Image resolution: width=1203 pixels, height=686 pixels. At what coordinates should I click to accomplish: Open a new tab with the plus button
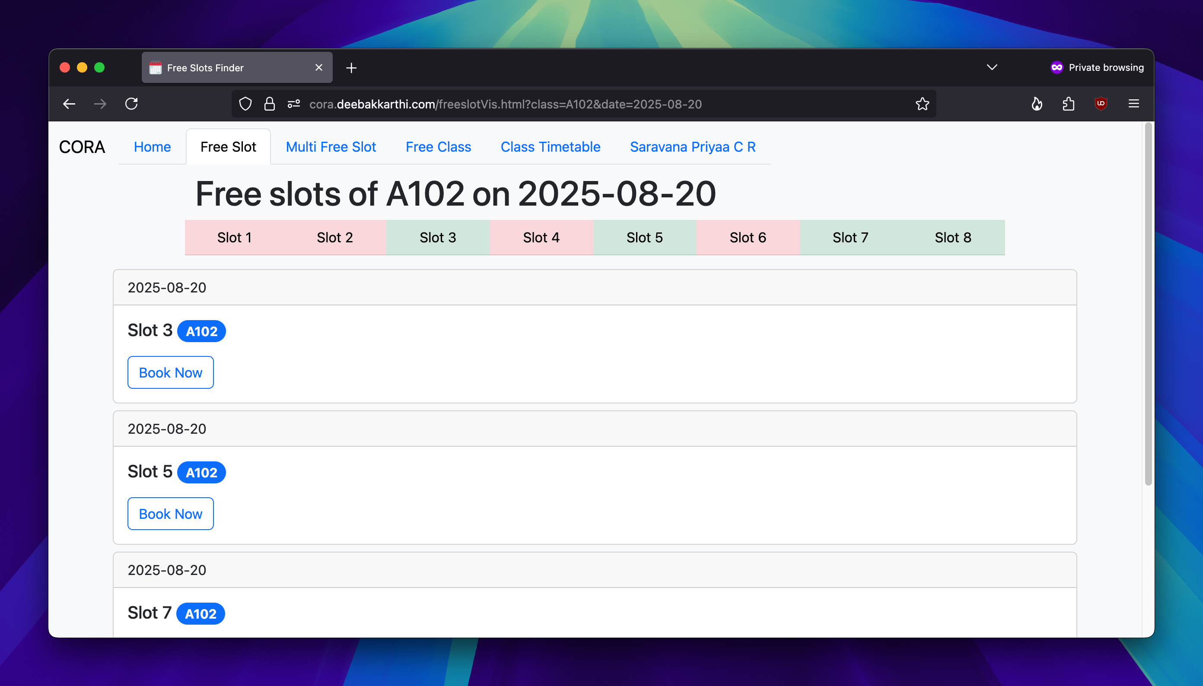coord(351,68)
